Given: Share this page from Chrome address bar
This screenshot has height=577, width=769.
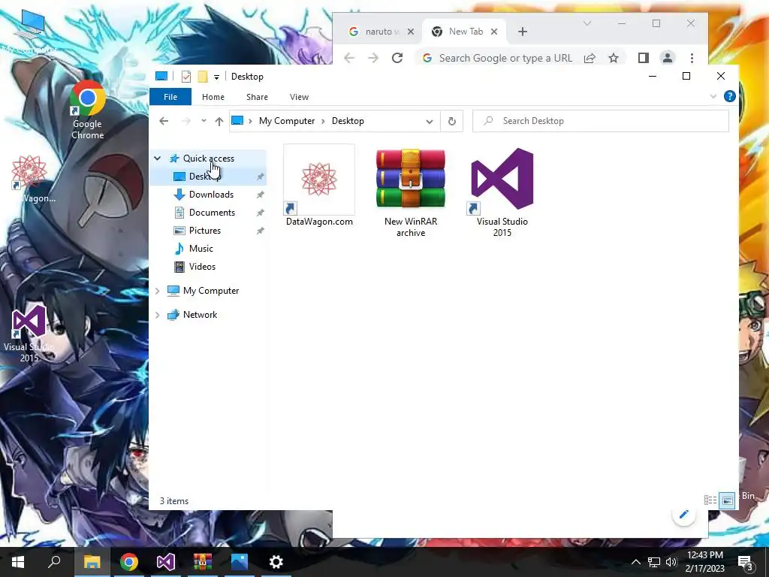Looking at the screenshot, I should click(590, 58).
